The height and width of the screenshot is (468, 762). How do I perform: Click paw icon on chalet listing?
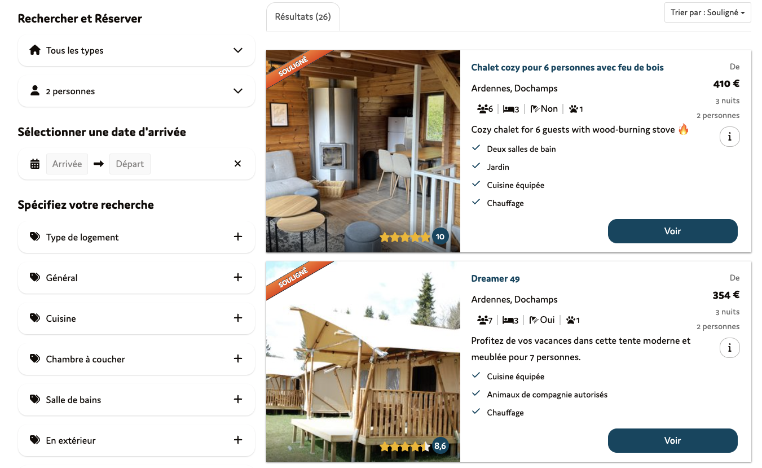573,109
